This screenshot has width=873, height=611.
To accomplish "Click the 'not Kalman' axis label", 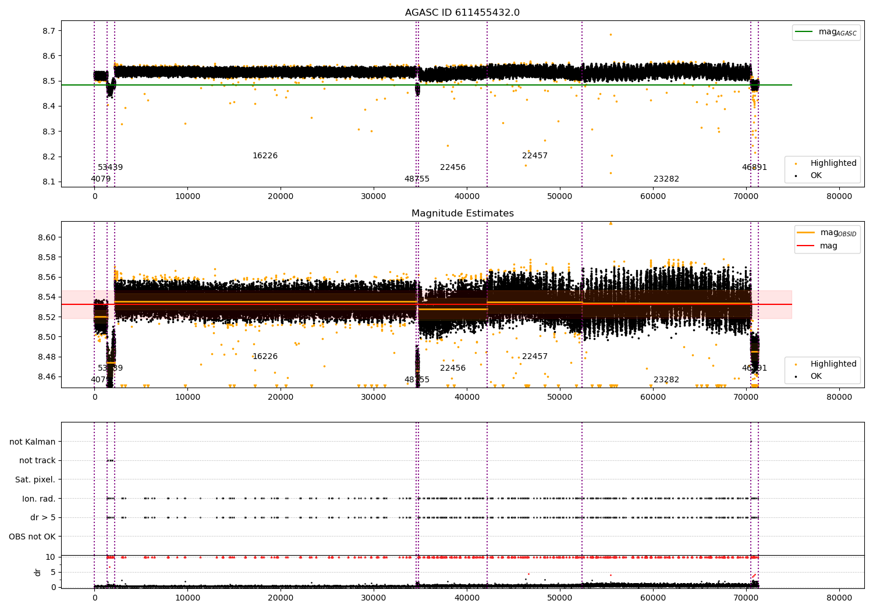I will tap(33, 442).
